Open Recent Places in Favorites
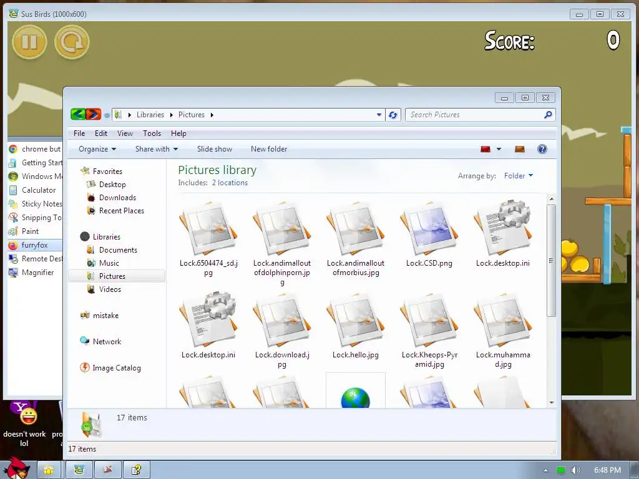639x479 pixels. pyautogui.click(x=122, y=211)
